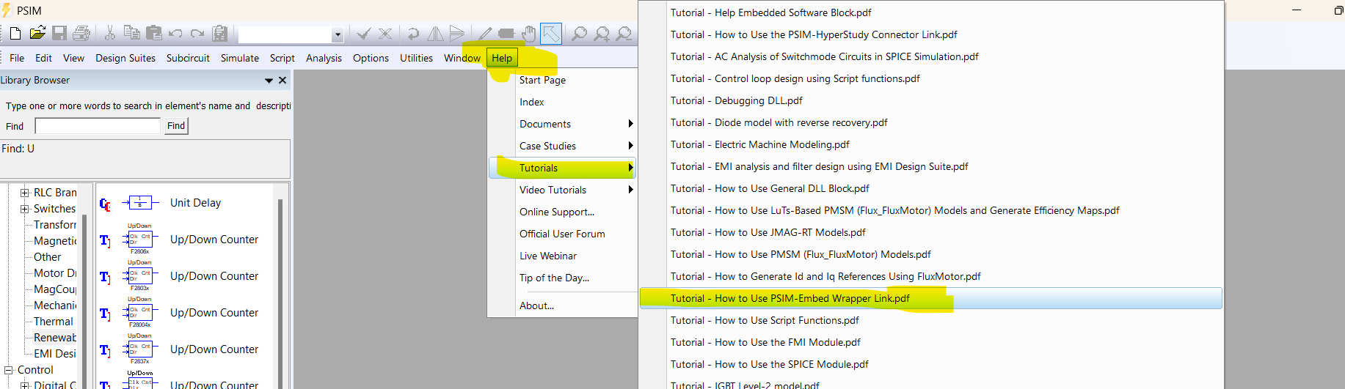Image resolution: width=1345 pixels, height=389 pixels.
Task: Rotate the selected element
Action: click(413, 34)
